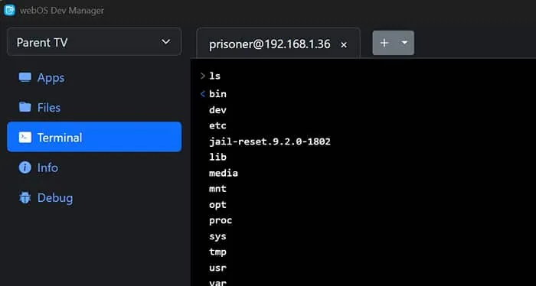Click the 'mnt' directory output
Screen dimensions: 536x286
coord(217,189)
